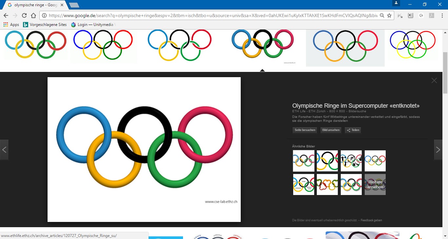Open similar image with wavy knotted rings
This screenshot has height=239, width=448.
327,185
